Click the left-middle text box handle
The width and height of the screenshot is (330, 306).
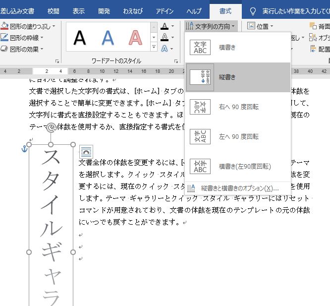point(29,252)
